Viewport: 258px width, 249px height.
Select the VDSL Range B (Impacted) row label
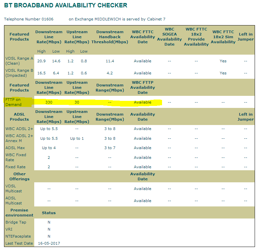(19, 73)
